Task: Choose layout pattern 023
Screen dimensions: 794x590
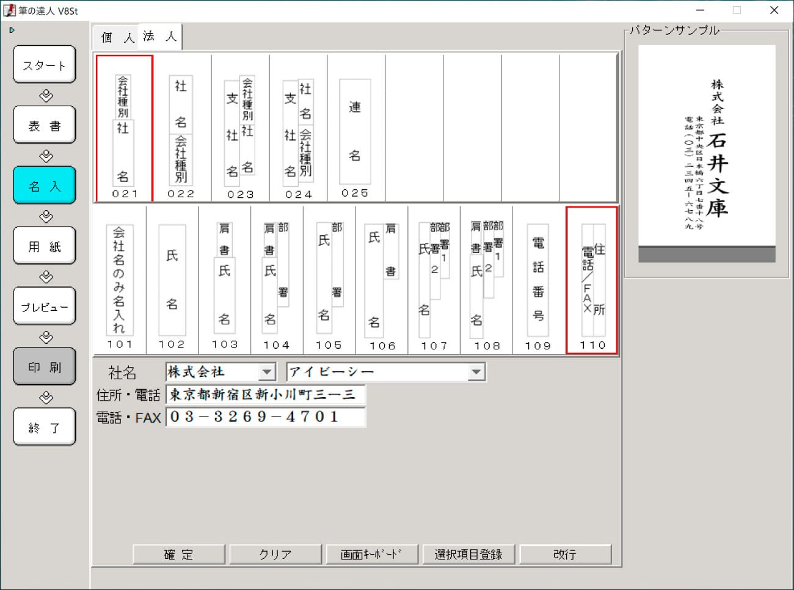Action: point(240,128)
